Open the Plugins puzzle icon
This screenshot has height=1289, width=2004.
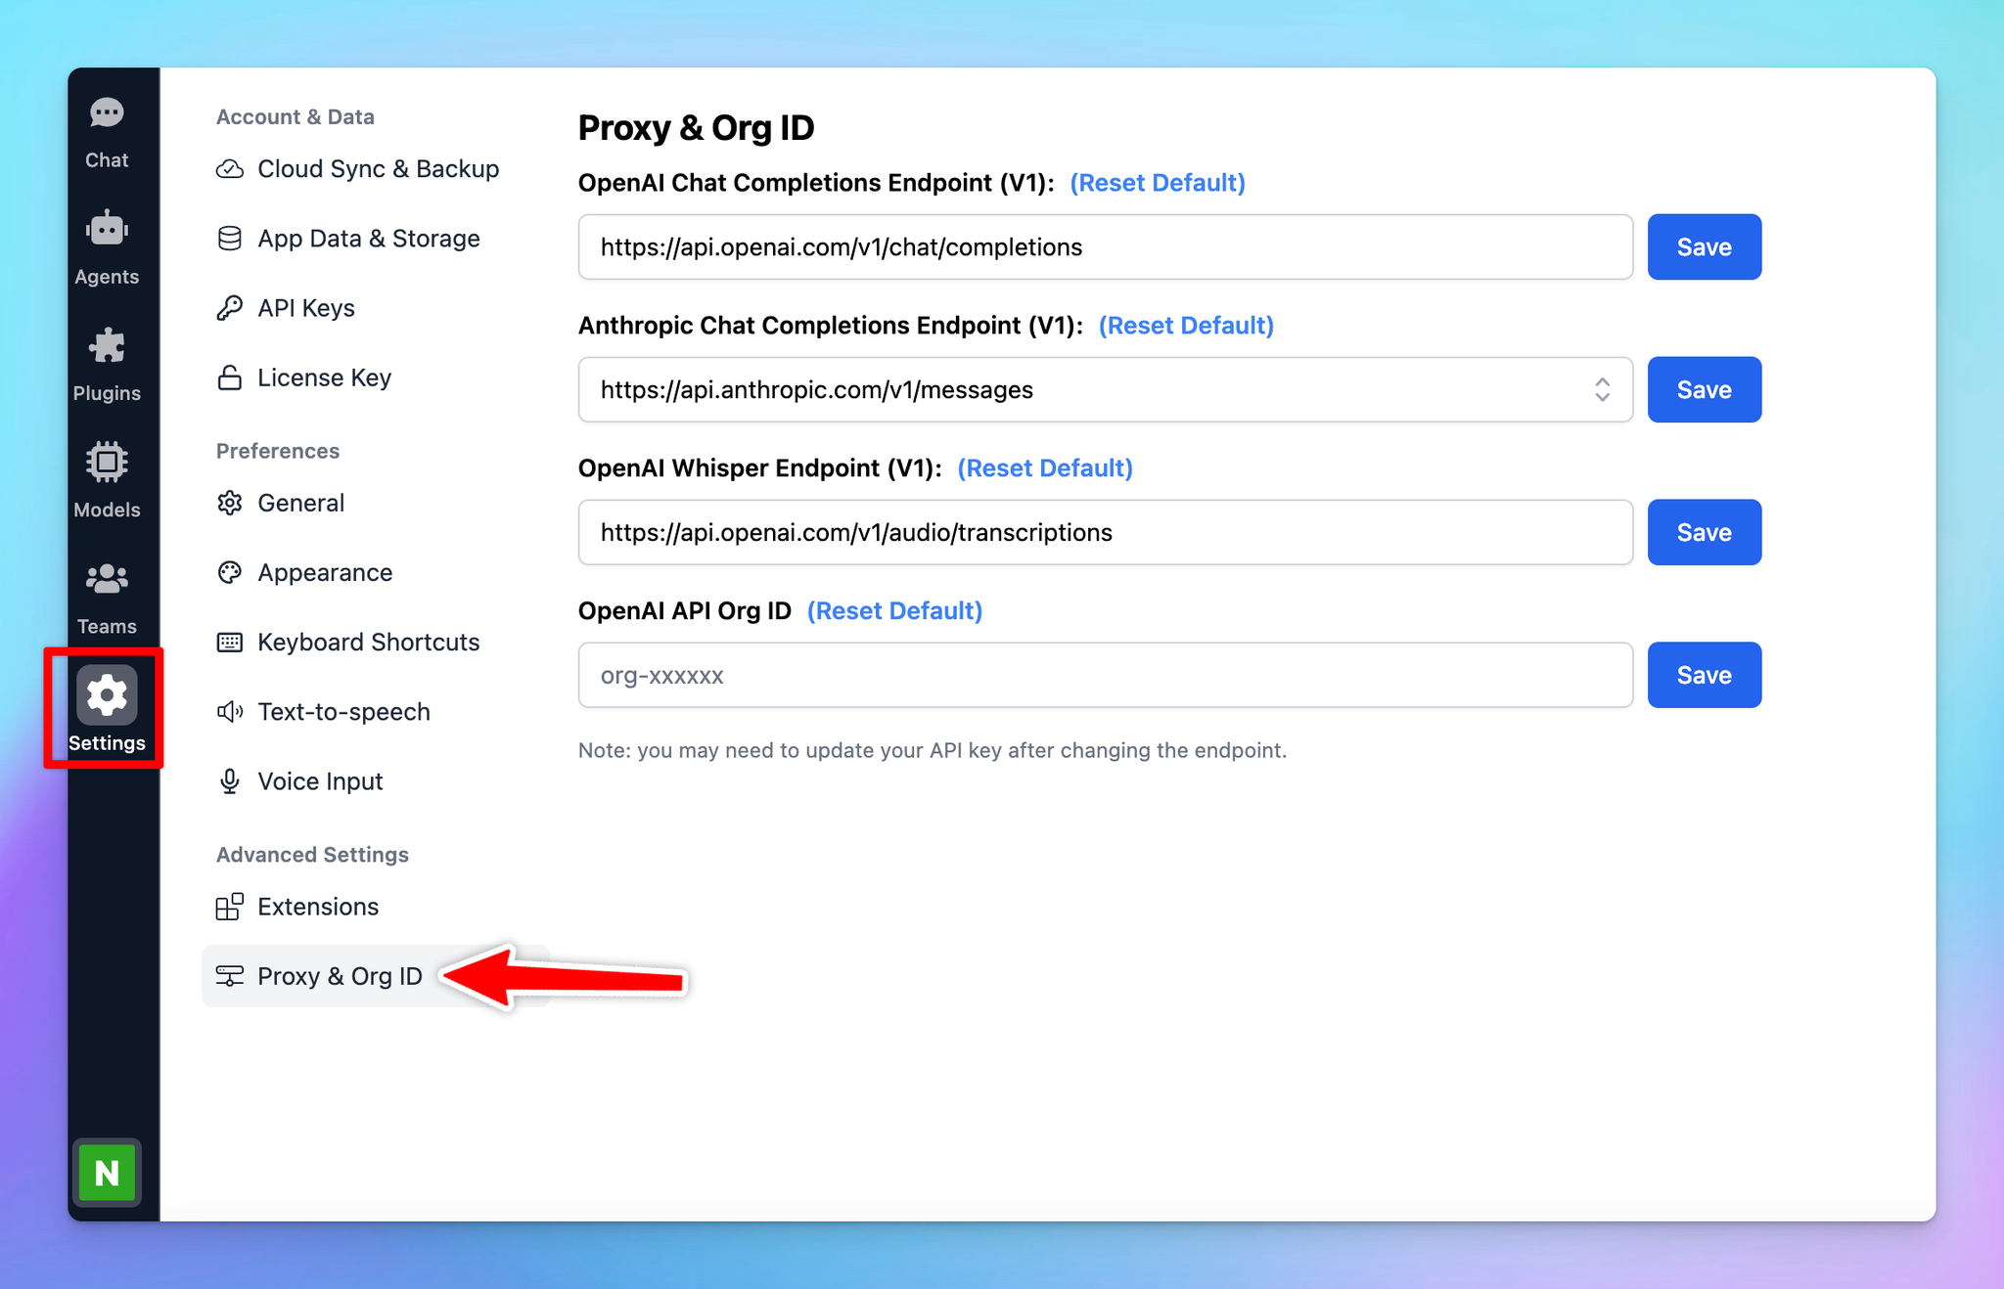pos(107,346)
